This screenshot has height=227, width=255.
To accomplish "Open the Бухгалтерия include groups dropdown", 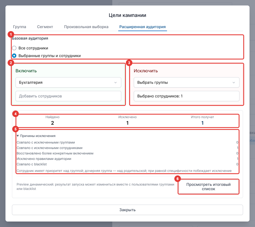I will pyautogui.click(x=68, y=82).
